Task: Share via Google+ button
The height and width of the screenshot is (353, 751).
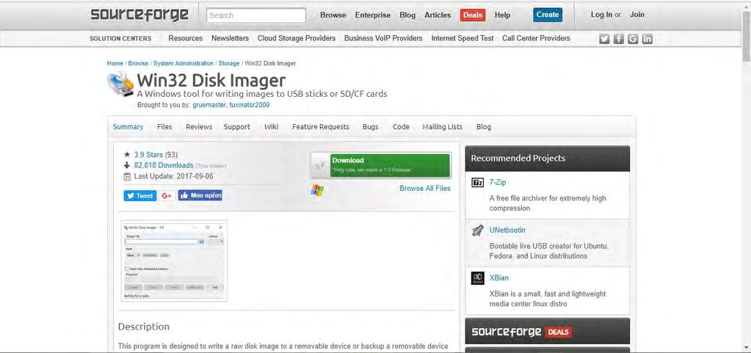Action: (167, 195)
